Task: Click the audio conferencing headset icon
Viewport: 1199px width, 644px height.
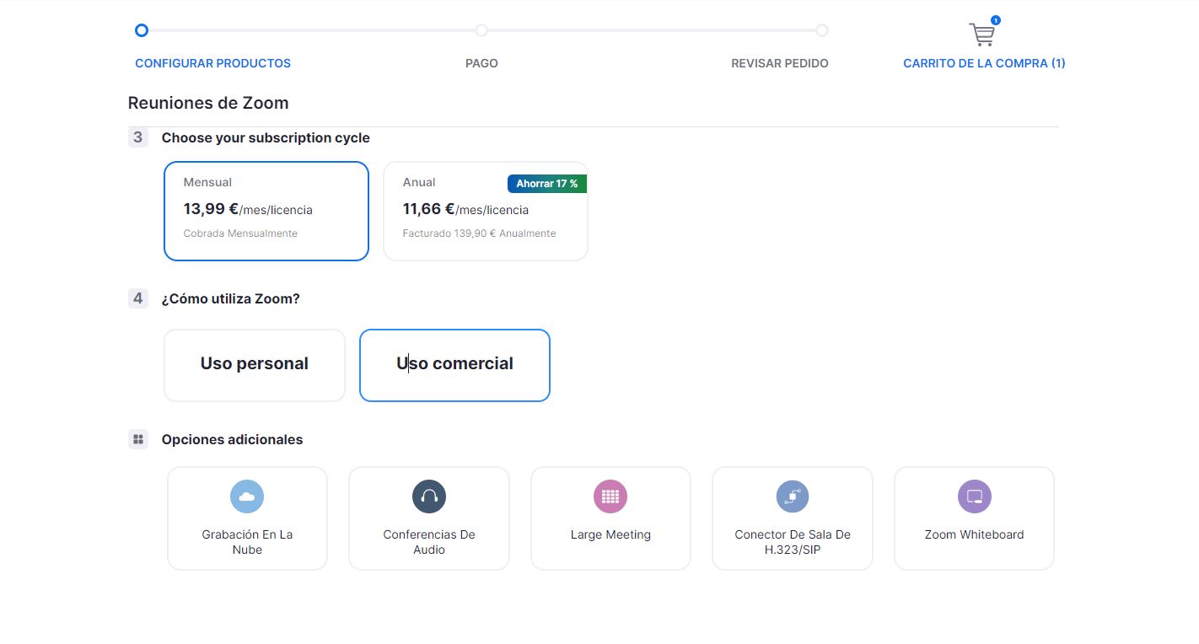Action: point(429,496)
